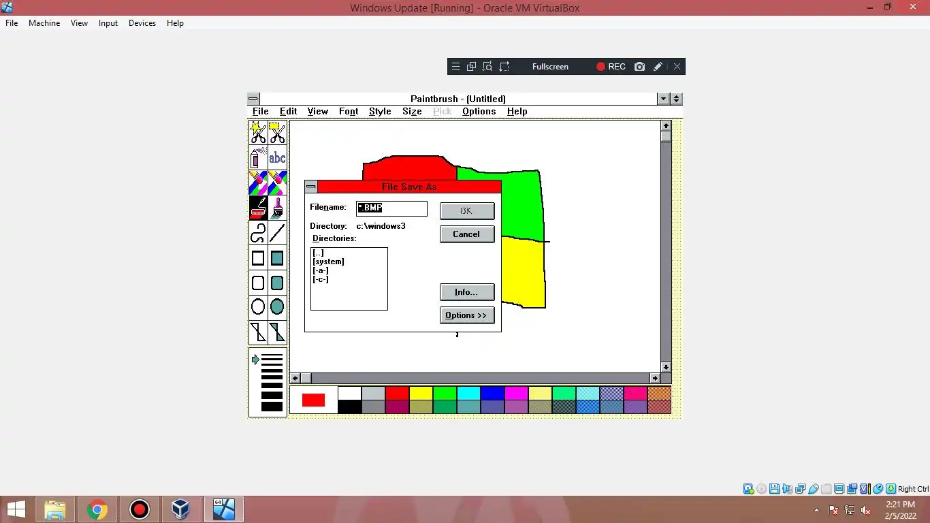This screenshot has width=930, height=523.
Task: Click the canvas vertical scrollbar down arrow
Action: 667,367
